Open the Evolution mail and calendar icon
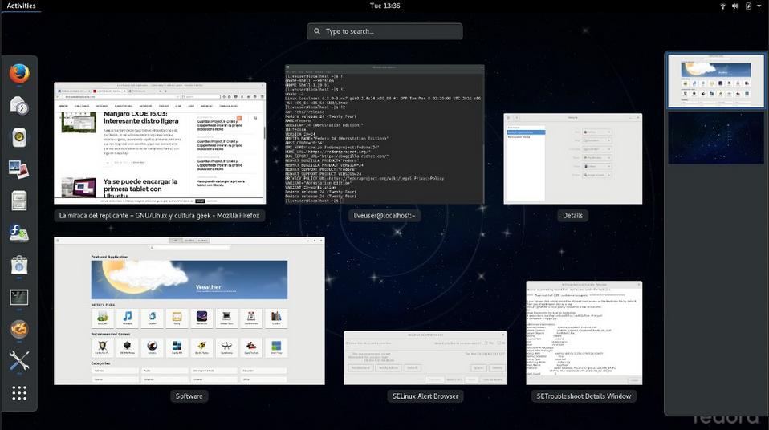The width and height of the screenshot is (769, 430). 19,105
